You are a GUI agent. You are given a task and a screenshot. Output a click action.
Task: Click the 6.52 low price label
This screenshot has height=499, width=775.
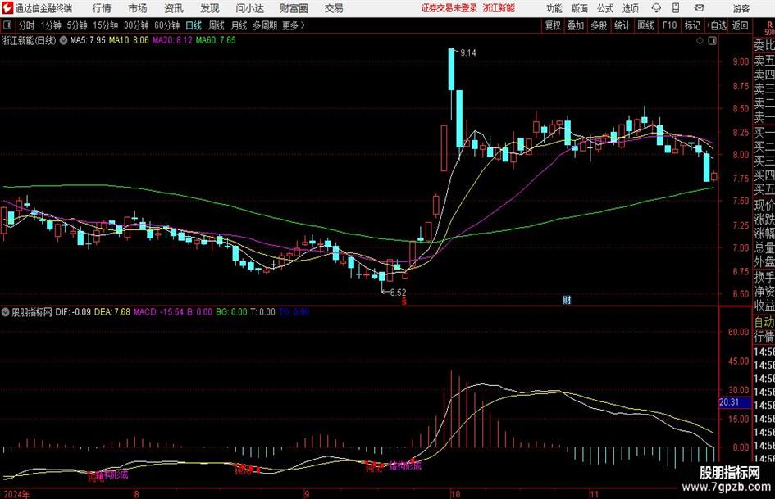tap(398, 293)
